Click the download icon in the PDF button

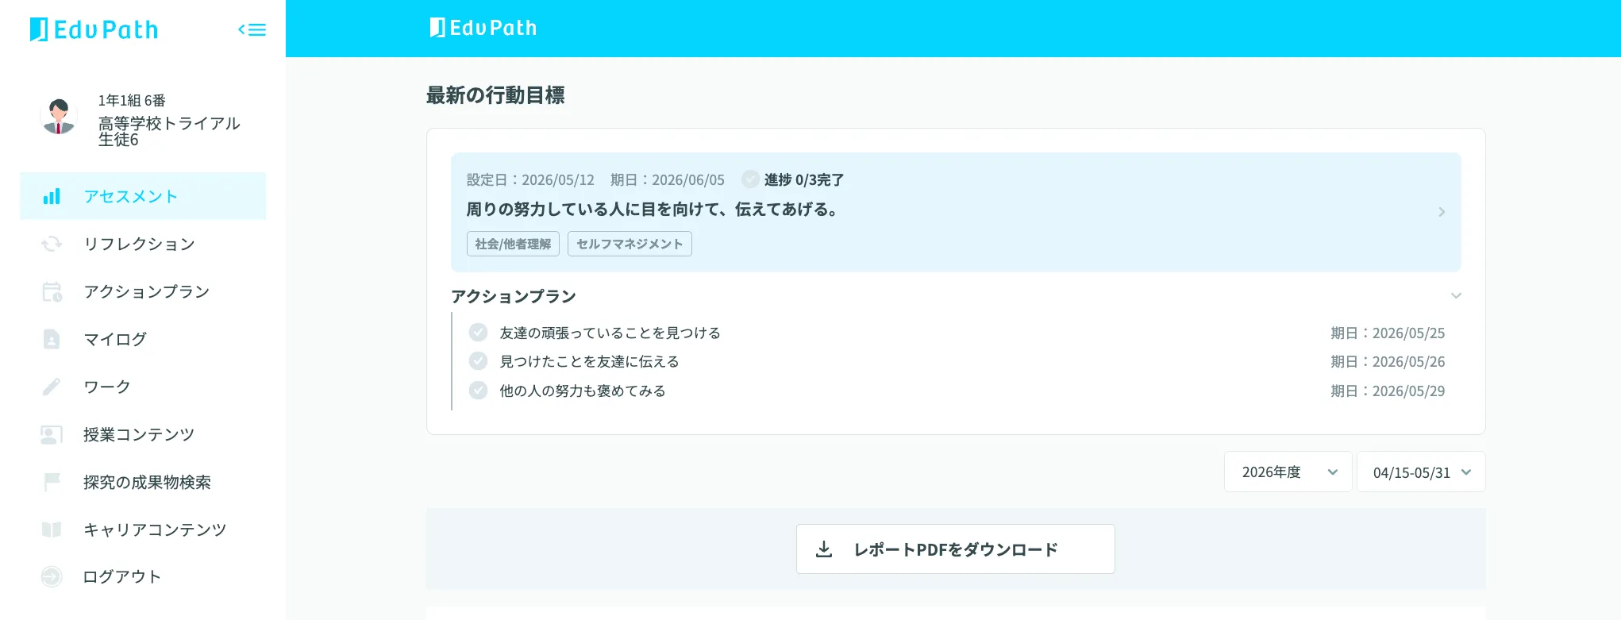click(824, 549)
